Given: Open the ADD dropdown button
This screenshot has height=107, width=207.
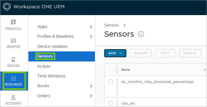Looking at the screenshot, I should [115, 53].
